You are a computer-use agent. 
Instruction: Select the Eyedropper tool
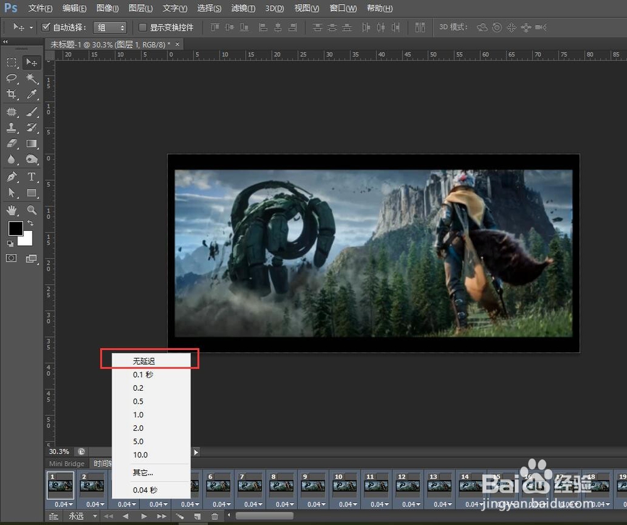click(x=31, y=94)
